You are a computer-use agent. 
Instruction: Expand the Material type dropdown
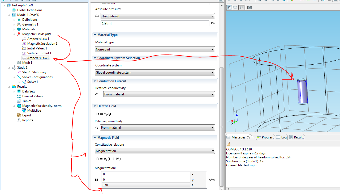point(155,49)
